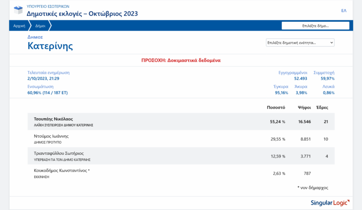Open candidate Τριανταφύλλου Σωτήριος row
The image size is (362, 210).
[181, 156]
